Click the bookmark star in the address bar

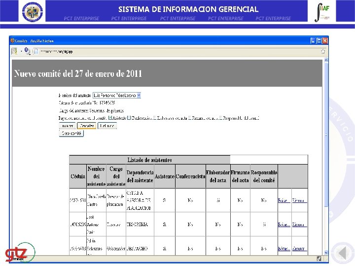[323, 52]
